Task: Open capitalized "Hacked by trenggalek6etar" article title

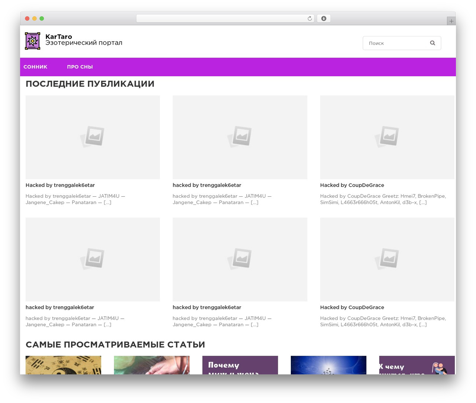Action: (60, 185)
